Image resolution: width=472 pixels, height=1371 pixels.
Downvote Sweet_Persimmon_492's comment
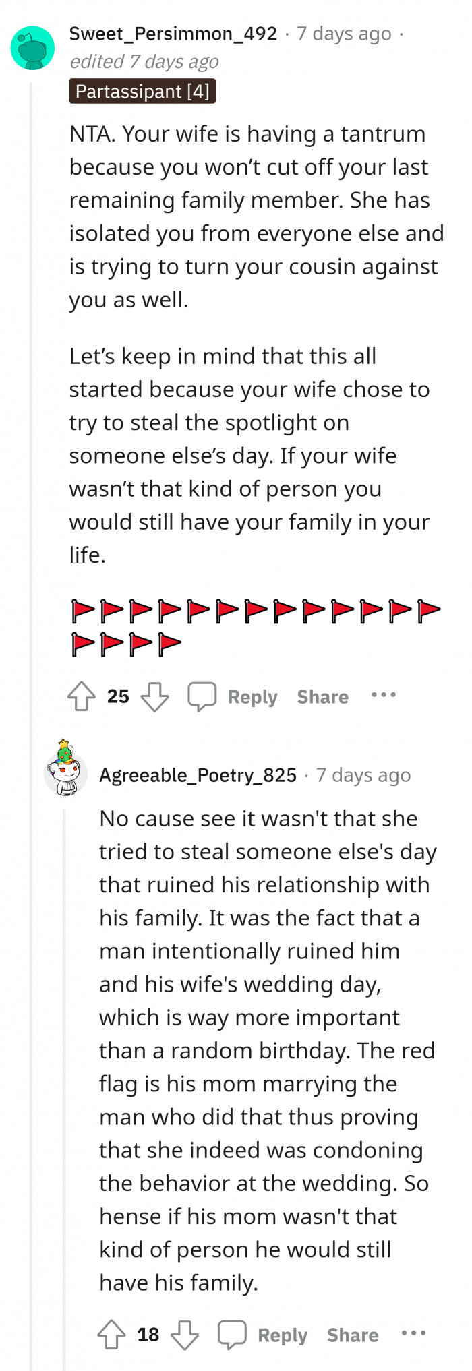(155, 696)
